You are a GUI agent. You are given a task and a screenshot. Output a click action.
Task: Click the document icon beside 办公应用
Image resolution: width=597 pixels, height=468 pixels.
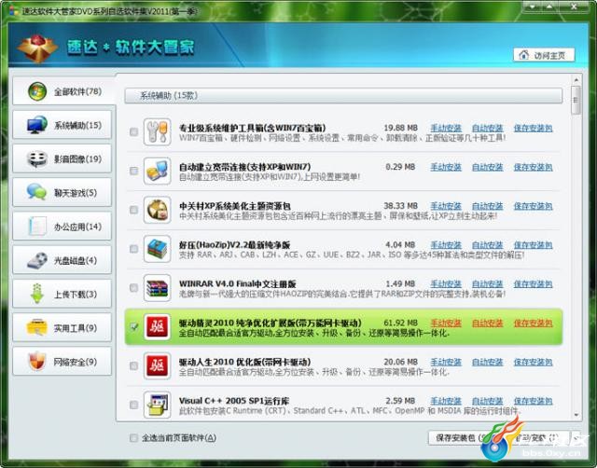pyautogui.click(x=37, y=227)
